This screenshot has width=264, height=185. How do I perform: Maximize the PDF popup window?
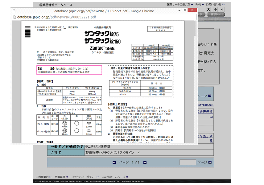coord(185,10)
